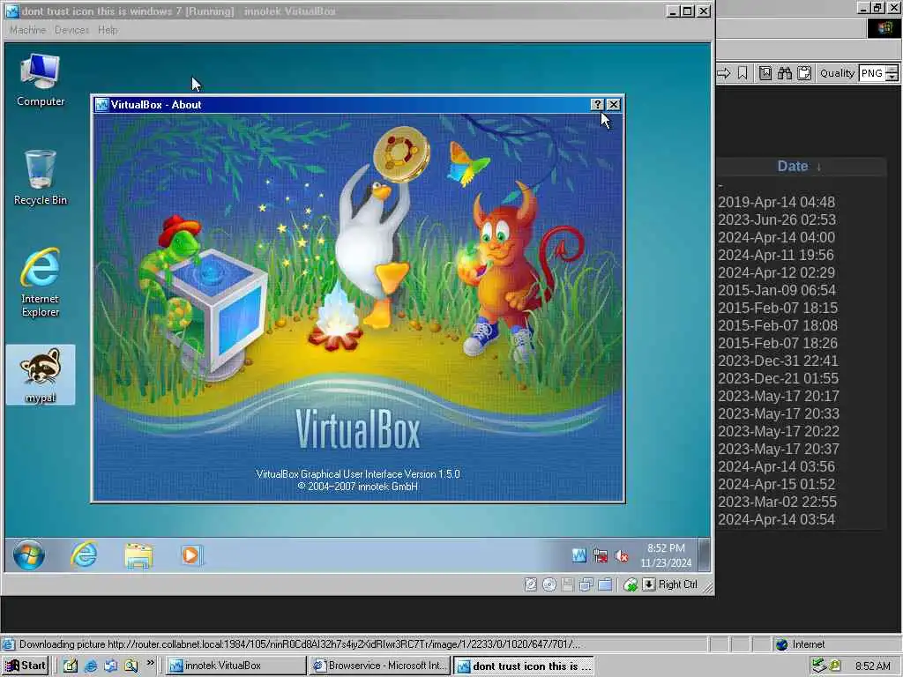
Task: Click the host tray yellow key icon
Action: pyautogui.click(x=834, y=666)
